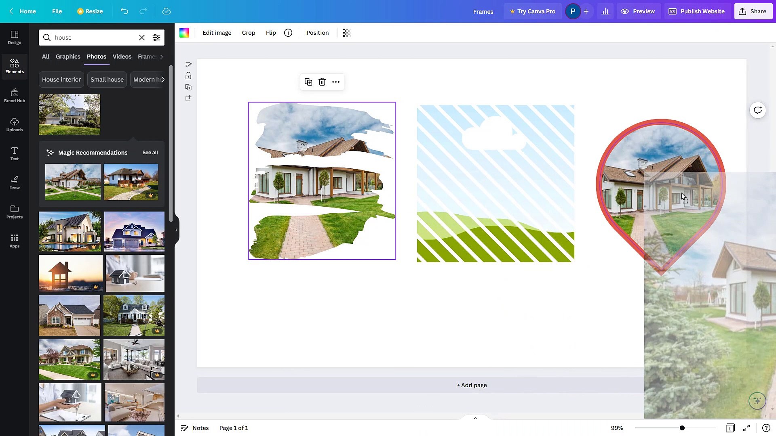Undo the last action
The width and height of the screenshot is (776, 436).
124,11
